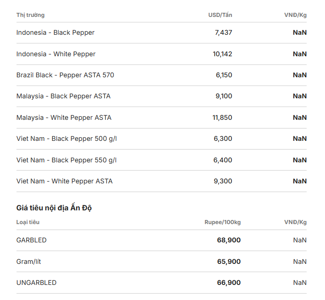The image size is (325, 300).
Task: Click the 11,850 USD price value
Action: coord(222,118)
